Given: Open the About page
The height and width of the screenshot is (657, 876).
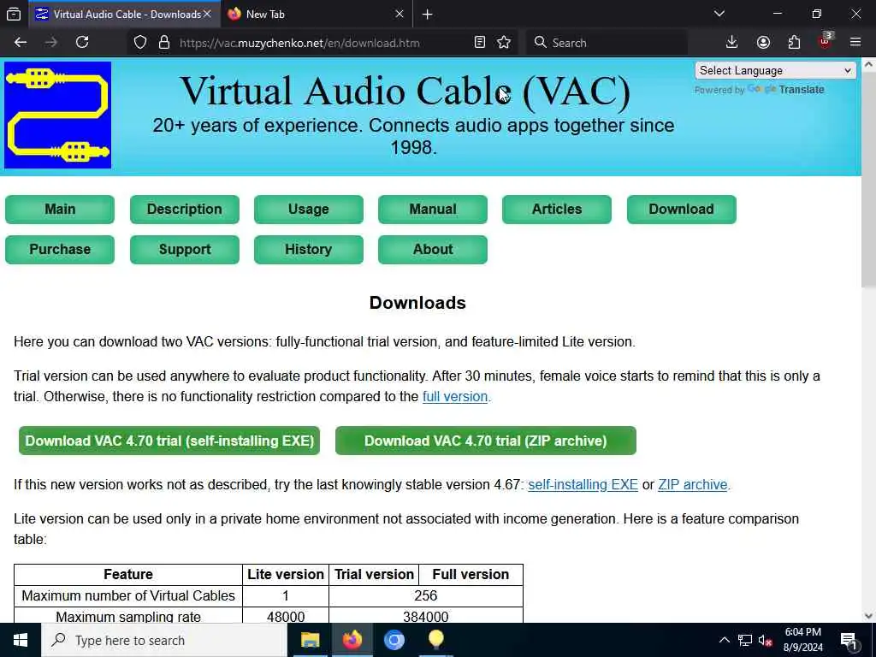Looking at the screenshot, I should click(x=432, y=250).
